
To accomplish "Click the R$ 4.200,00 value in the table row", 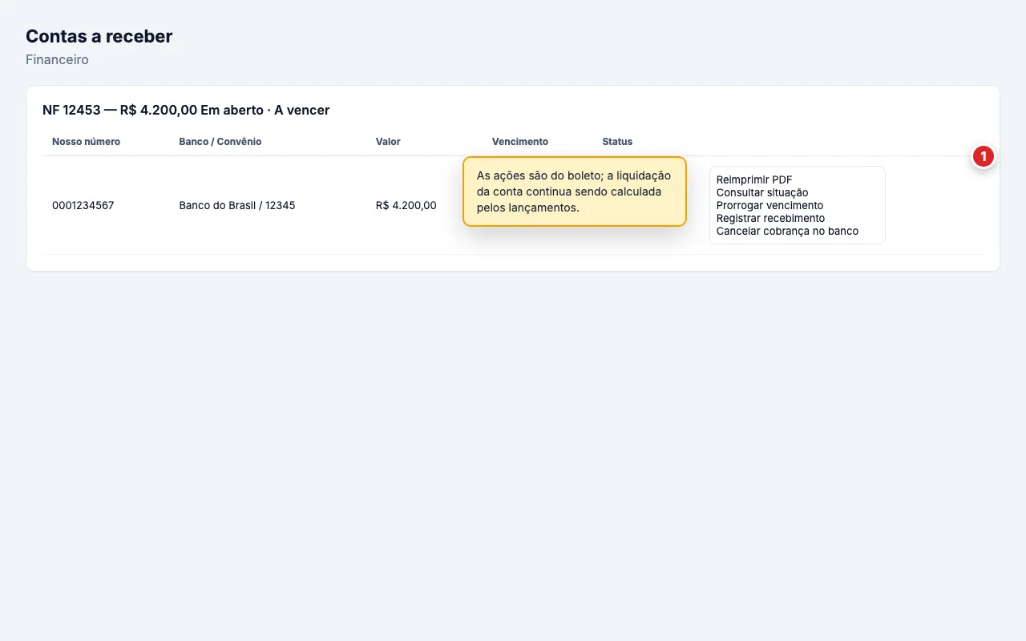I will coord(406,205).
